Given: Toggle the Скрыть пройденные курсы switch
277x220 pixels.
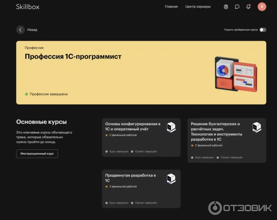Looking at the screenshot, I should 263,30.
